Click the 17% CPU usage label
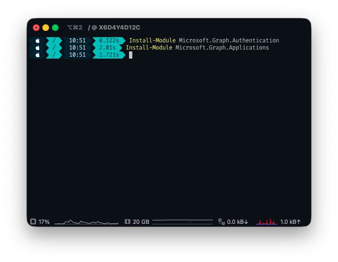 44,222
